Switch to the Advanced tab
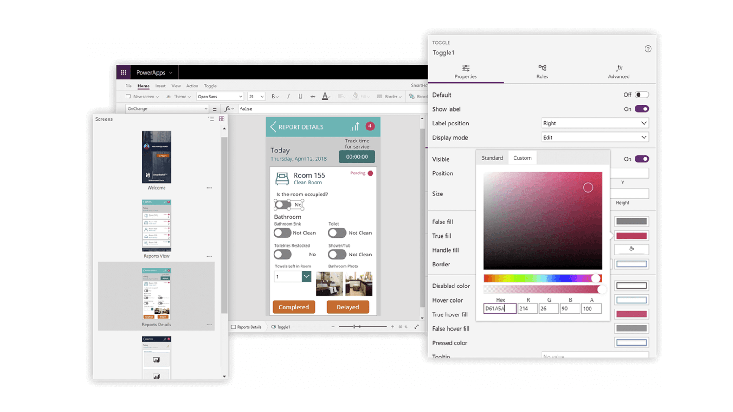733x412 pixels. [x=619, y=72]
